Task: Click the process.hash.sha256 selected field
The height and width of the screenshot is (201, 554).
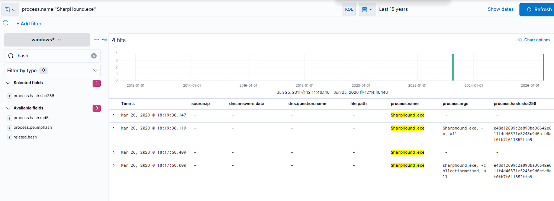Action: [x=34, y=96]
